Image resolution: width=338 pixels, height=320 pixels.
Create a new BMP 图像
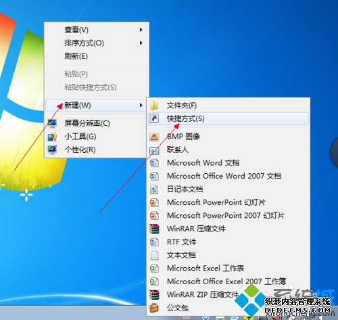(228, 137)
